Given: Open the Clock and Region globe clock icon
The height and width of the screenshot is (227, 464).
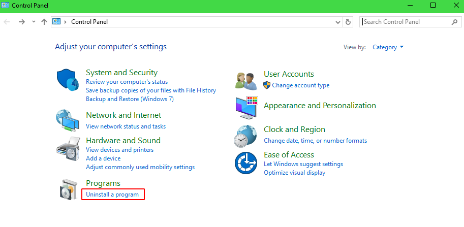Looking at the screenshot, I should (245, 136).
